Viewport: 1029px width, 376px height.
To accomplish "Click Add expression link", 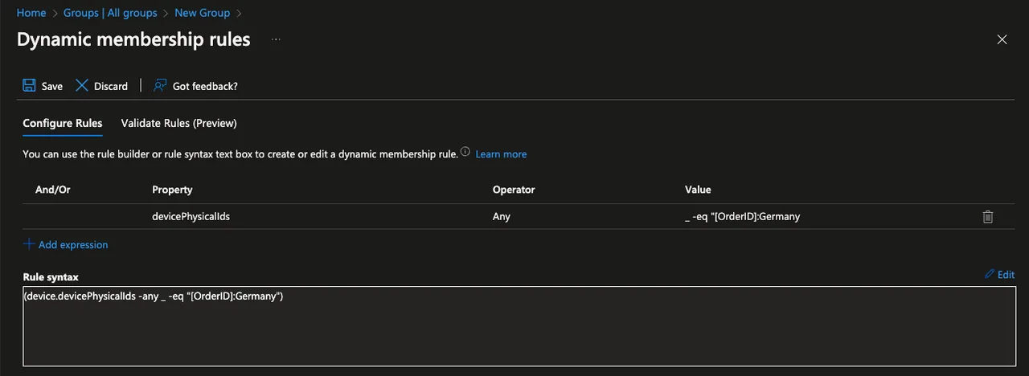I will click(73, 245).
